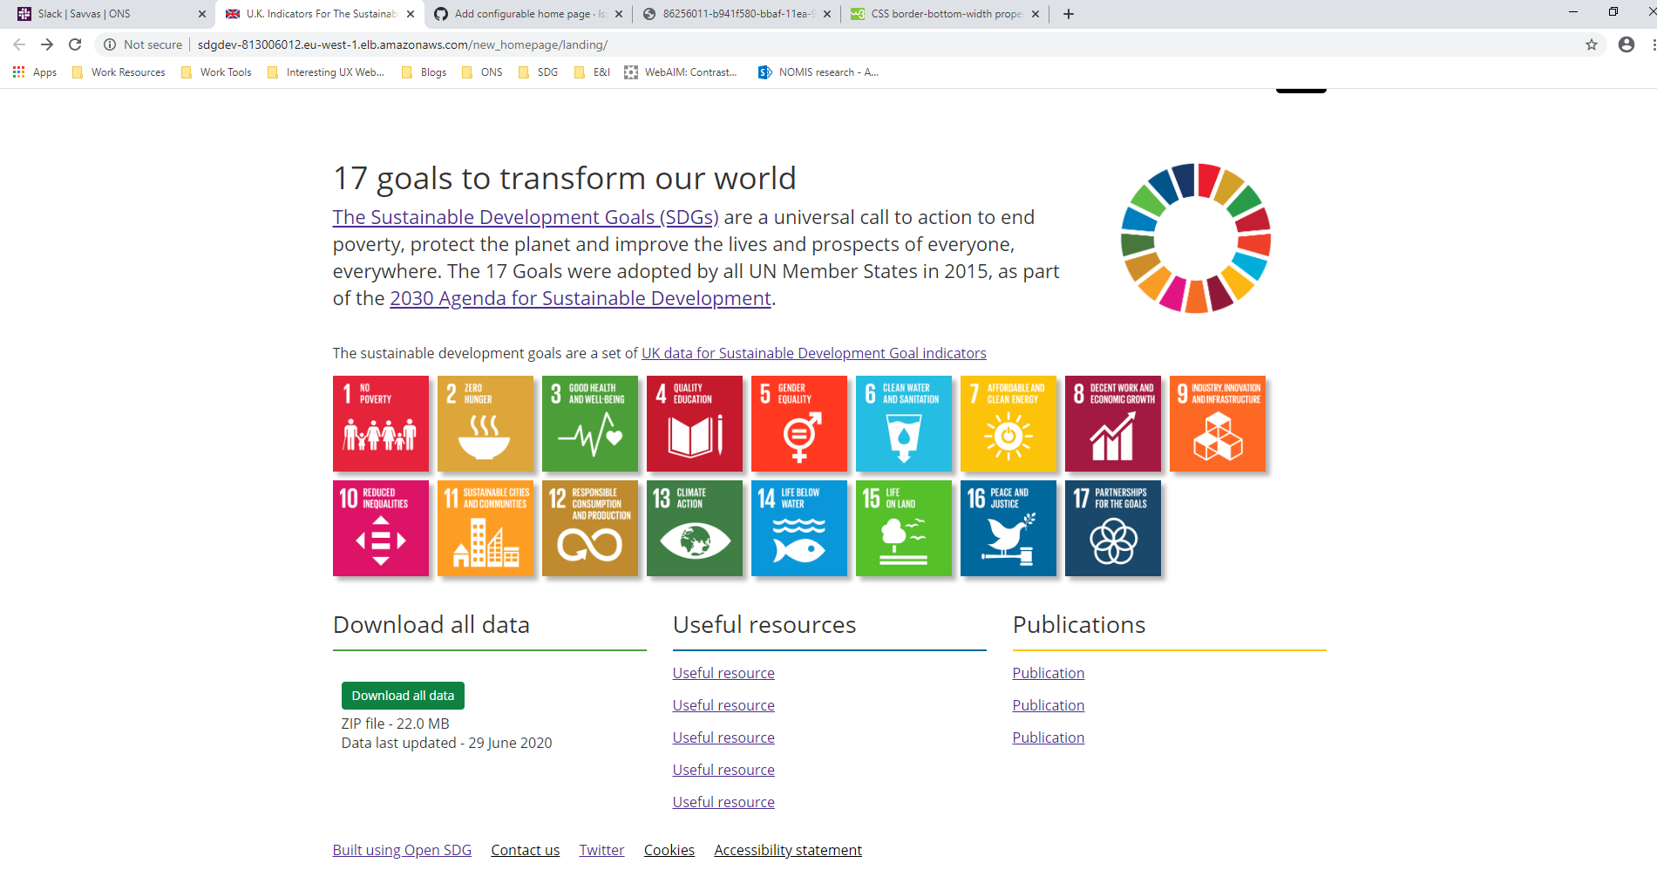Select Partnerships for the Goals tile

1113,528
